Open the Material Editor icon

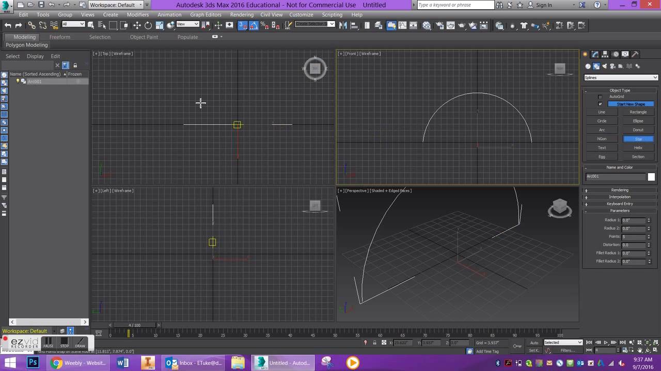point(427,25)
